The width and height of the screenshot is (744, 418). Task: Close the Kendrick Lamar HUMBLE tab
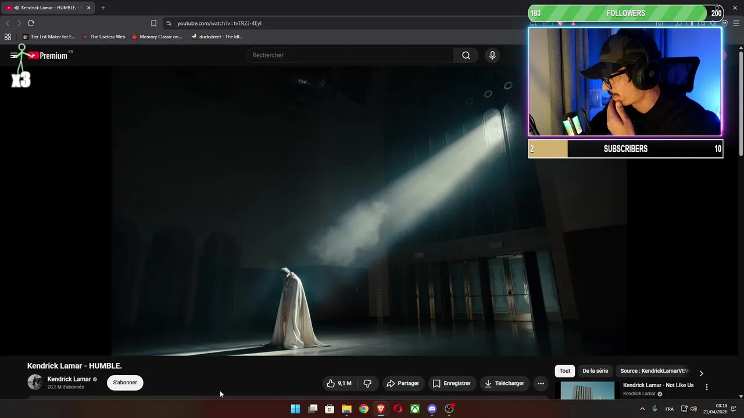(89, 8)
